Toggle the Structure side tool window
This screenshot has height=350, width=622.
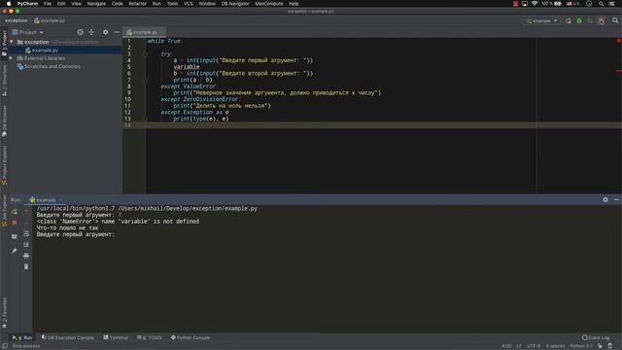coord(4,81)
